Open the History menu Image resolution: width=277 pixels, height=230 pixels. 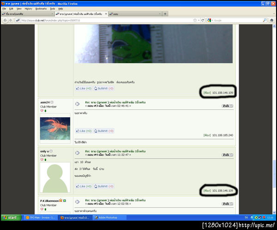[29, 9]
